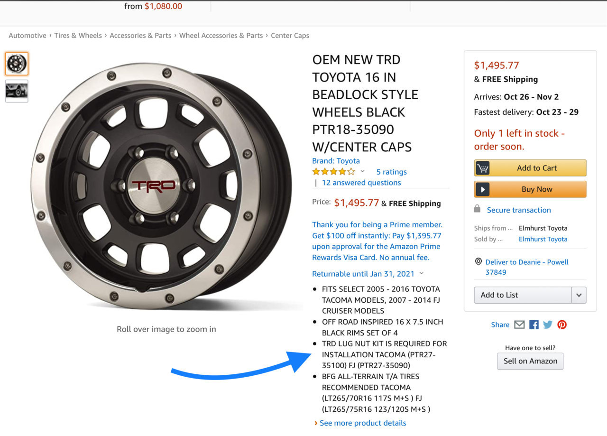
Task: Share product on Pinterest icon
Action: point(562,325)
